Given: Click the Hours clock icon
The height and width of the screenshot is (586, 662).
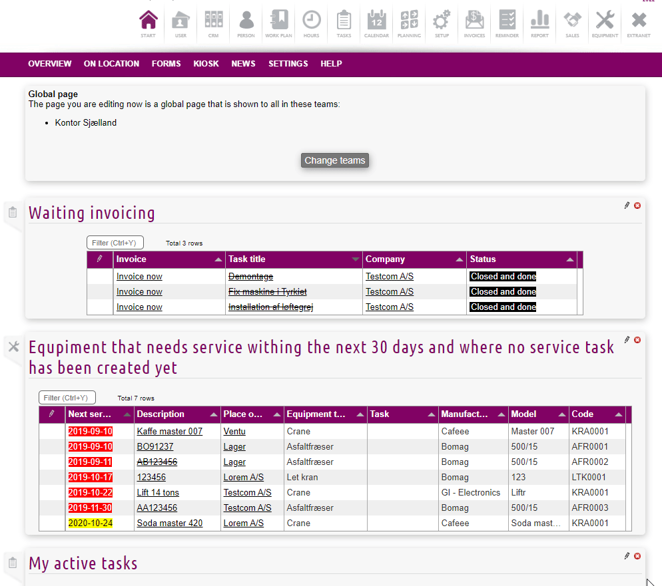Looking at the screenshot, I should [x=311, y=23].
